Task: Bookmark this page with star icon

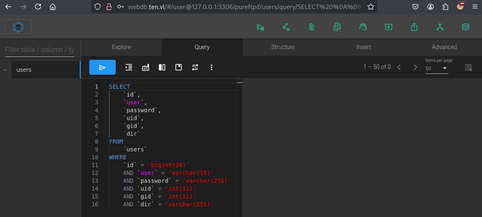Action: pyautogui.click(x=371, y=7)
